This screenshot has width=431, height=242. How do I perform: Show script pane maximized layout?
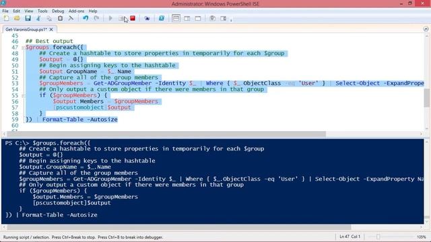198,18
